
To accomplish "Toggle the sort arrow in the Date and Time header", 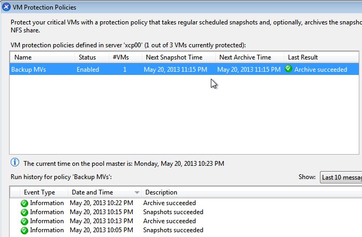I will click(x=137, y=192).
